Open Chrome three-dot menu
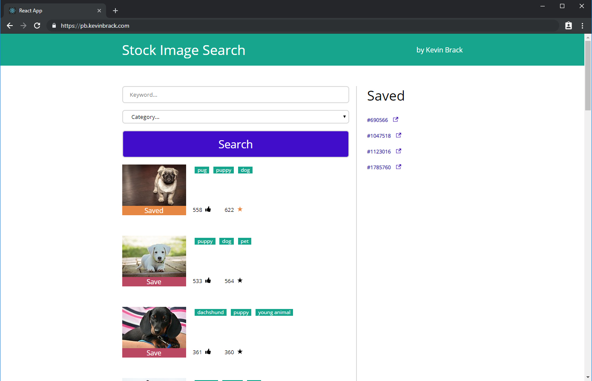 point(582,26)
